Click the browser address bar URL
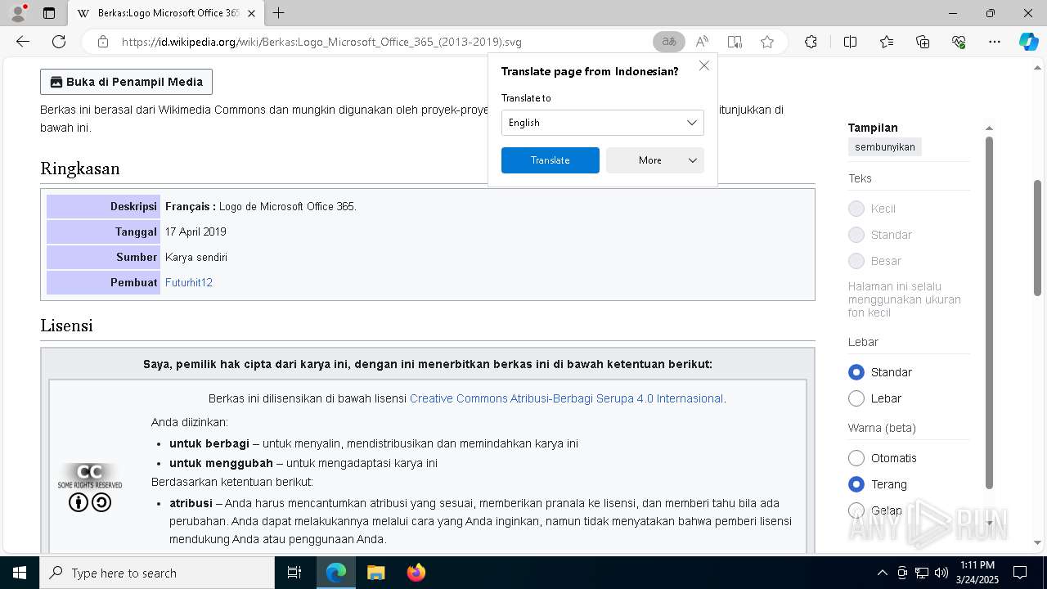Screen dimensions: 1047x589 (x=321, y=42)
